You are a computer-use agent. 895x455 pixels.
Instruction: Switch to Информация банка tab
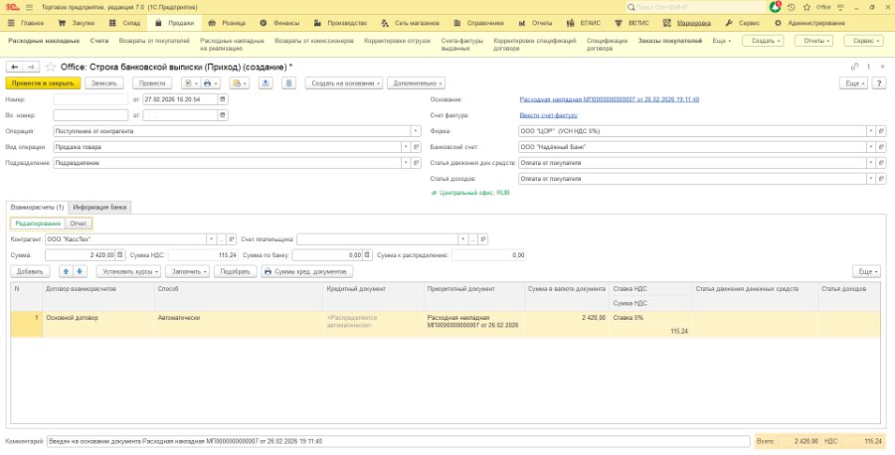[99, 208]
